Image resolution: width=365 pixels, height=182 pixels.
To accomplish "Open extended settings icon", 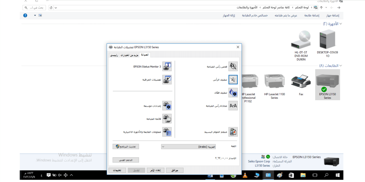I will [x=167, y=106].
